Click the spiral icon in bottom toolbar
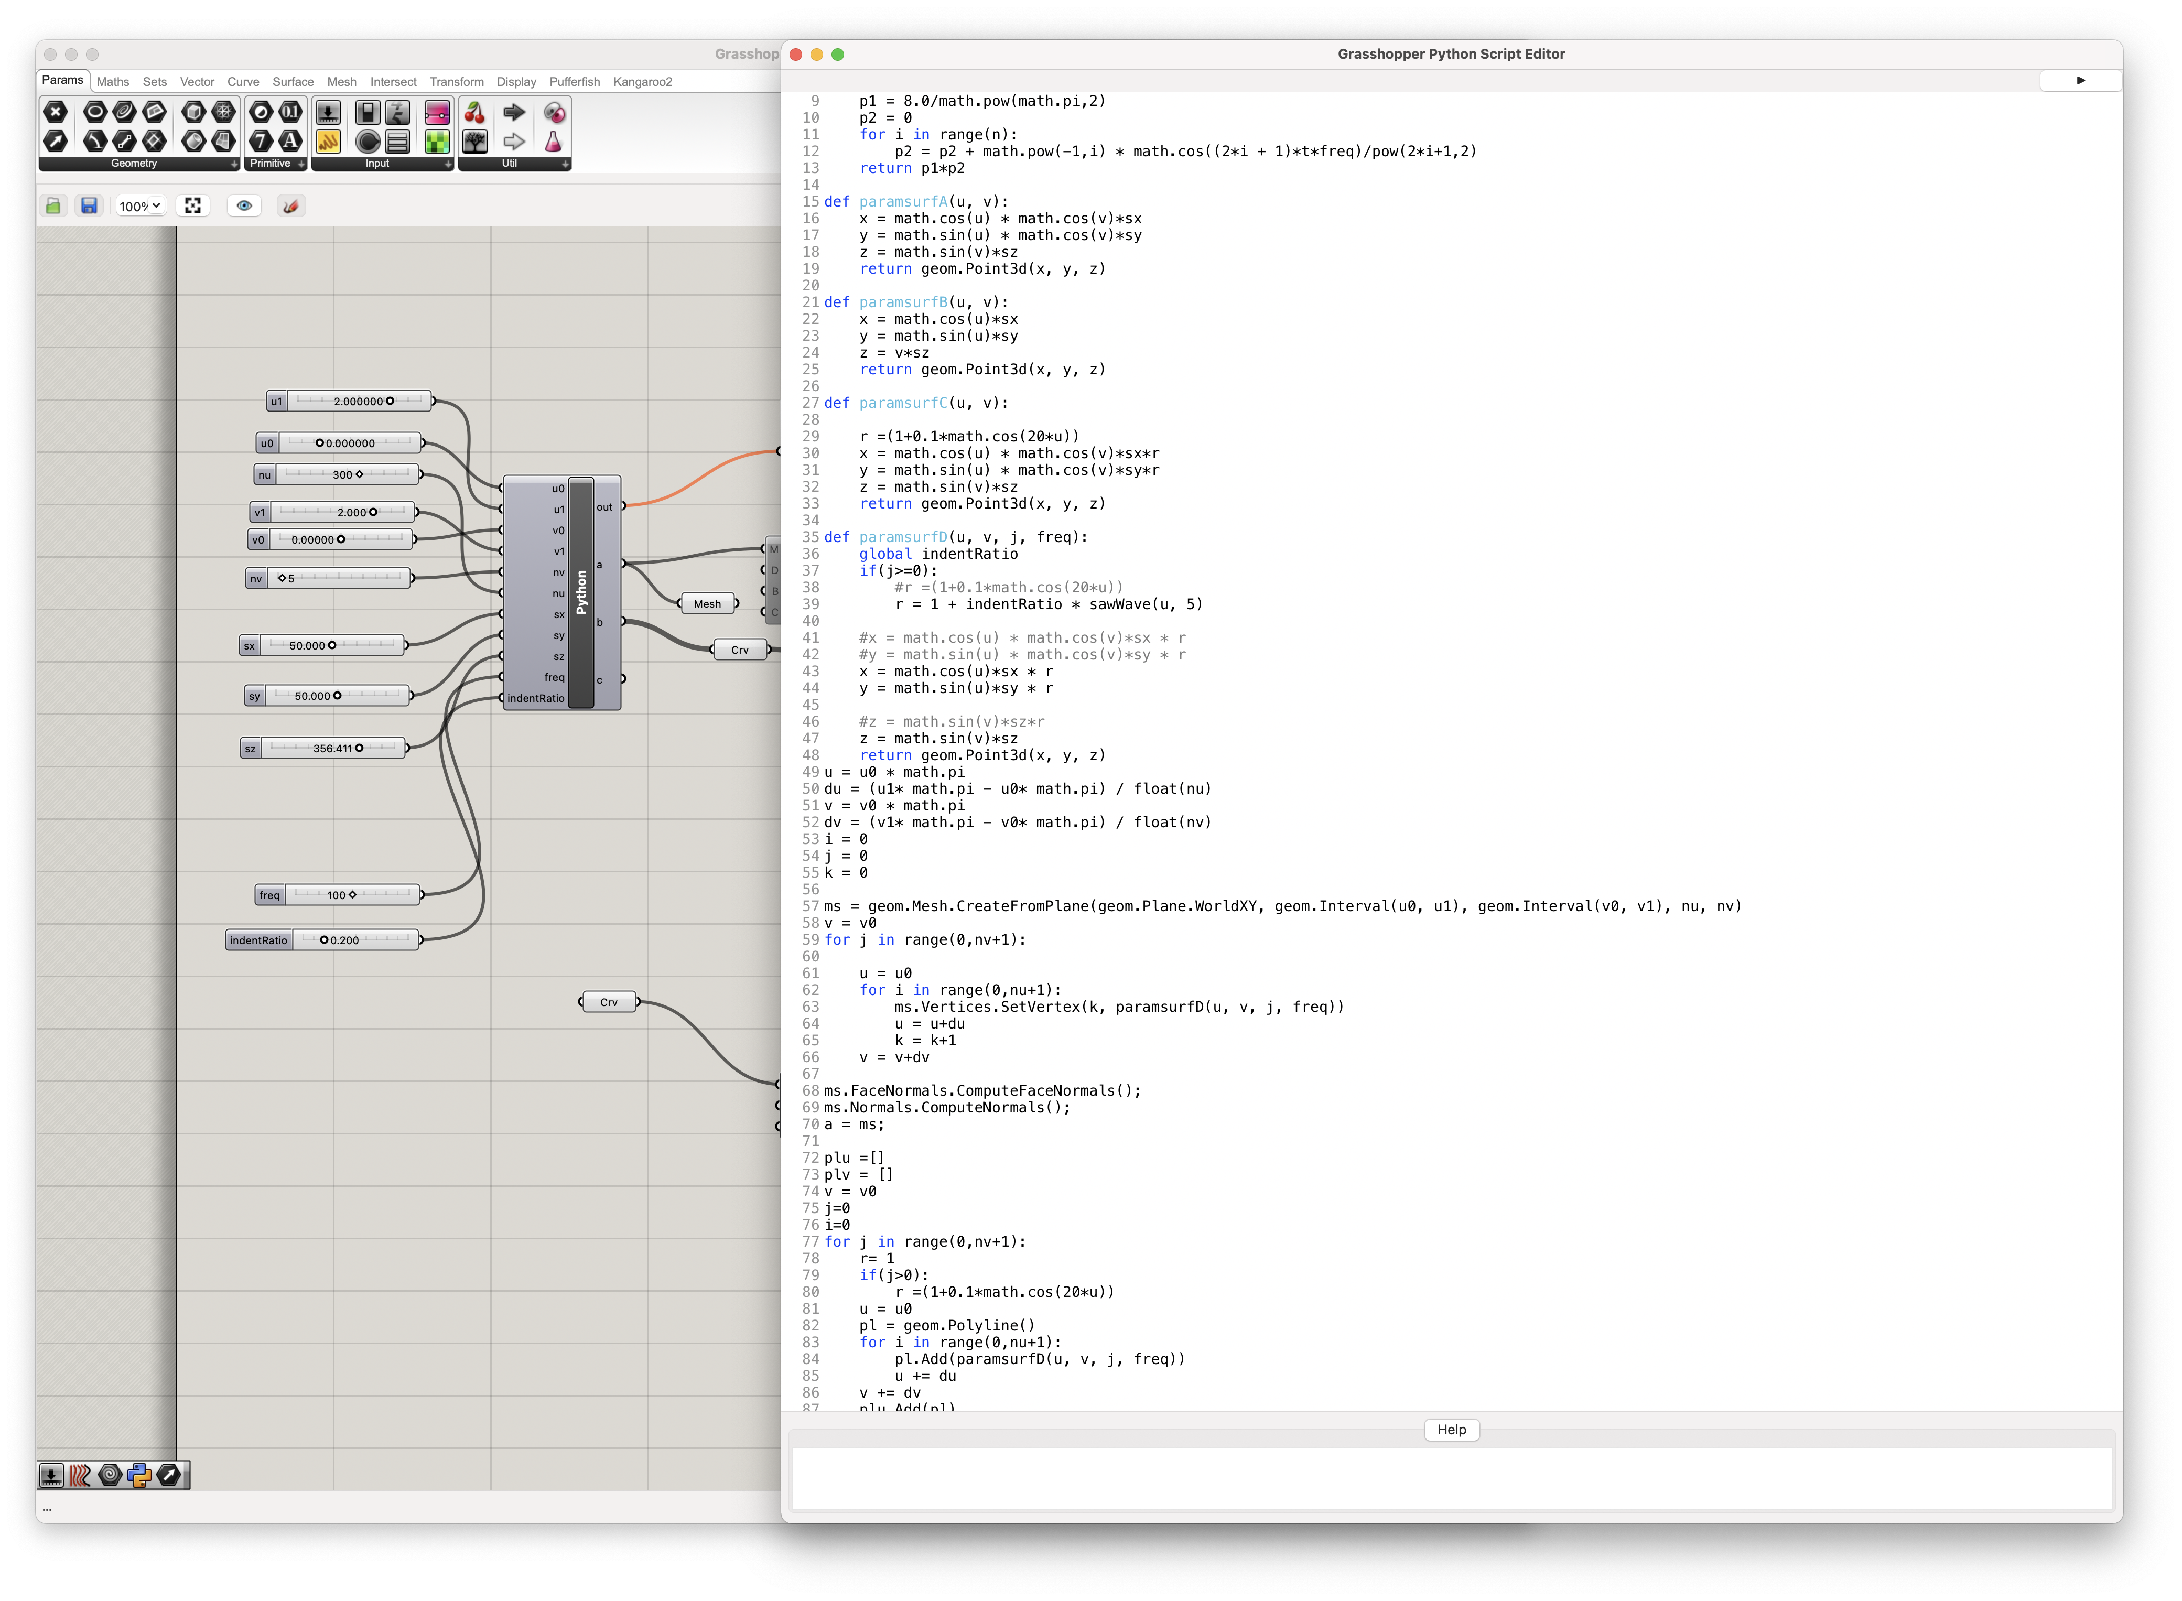 110,1475
